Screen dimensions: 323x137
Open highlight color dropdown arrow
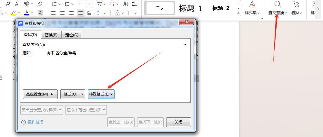pos(19,13)
